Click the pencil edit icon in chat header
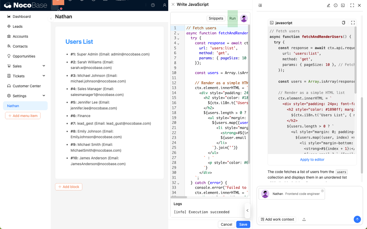367x229 pixels. pos(329,5)
